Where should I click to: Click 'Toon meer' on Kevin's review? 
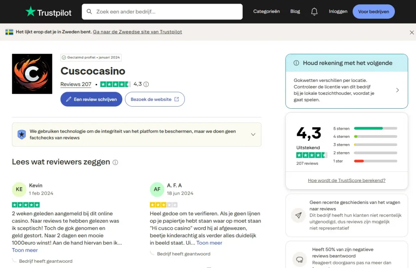pyautogui.click(x=25, y=250)
